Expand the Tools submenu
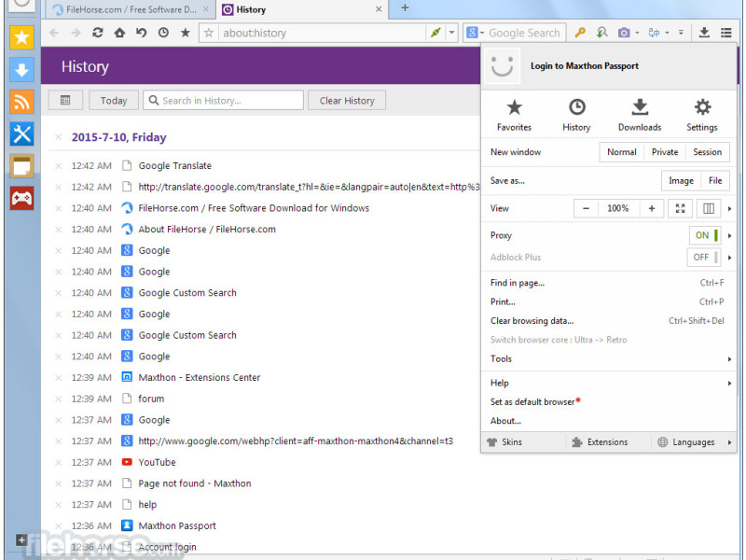The height and width of the screenshot is (560, 746). click(609, 359)
